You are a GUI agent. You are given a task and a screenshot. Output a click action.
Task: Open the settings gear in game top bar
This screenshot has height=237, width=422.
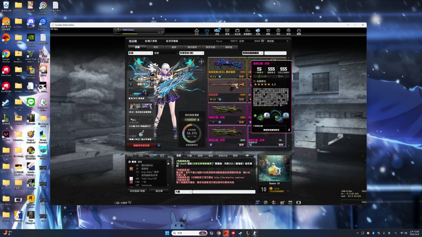289,31
